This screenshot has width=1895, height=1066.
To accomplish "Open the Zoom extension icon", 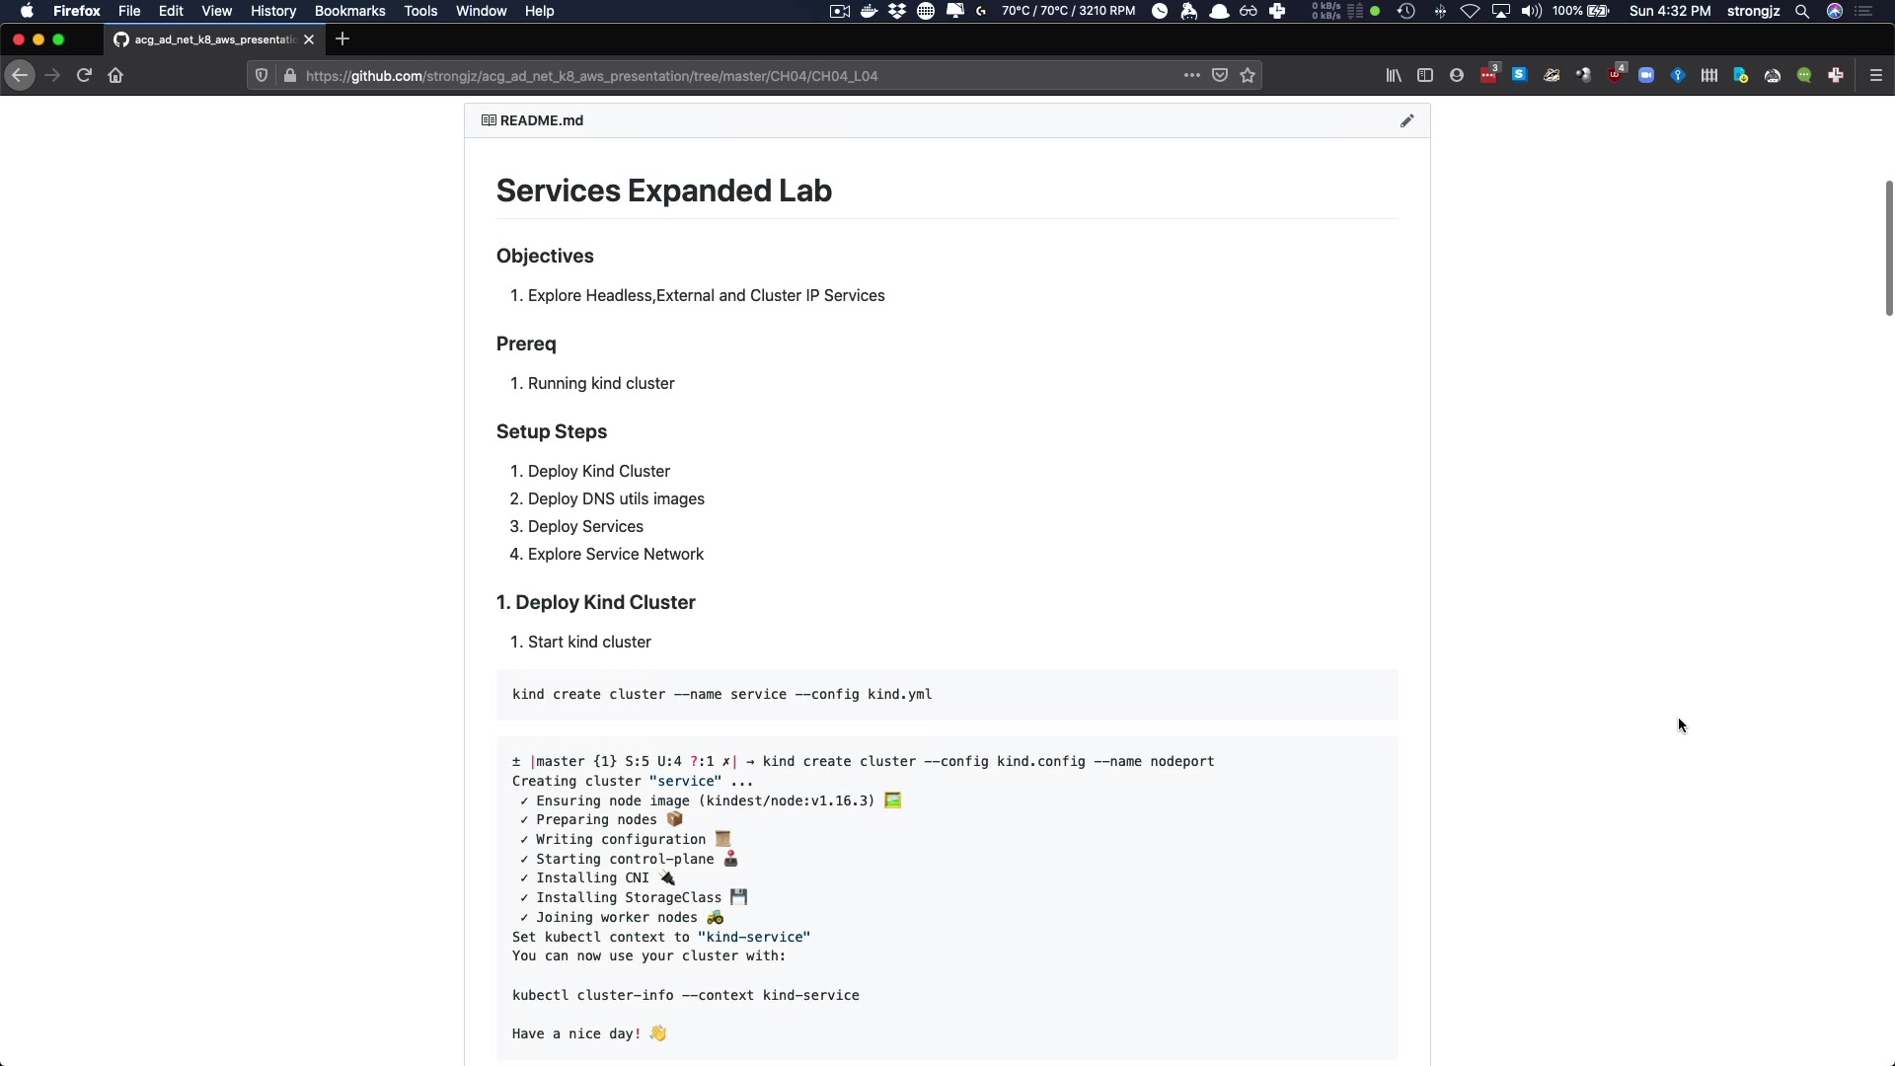I will pos(1646,75).
